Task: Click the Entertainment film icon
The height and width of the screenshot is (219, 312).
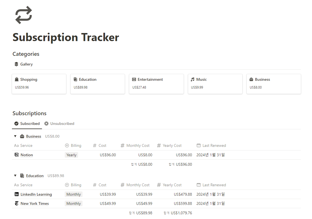Action: (134, 79)
